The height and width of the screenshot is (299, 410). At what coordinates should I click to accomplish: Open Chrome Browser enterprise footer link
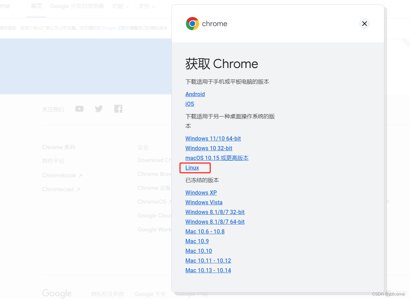coord(155,174)
